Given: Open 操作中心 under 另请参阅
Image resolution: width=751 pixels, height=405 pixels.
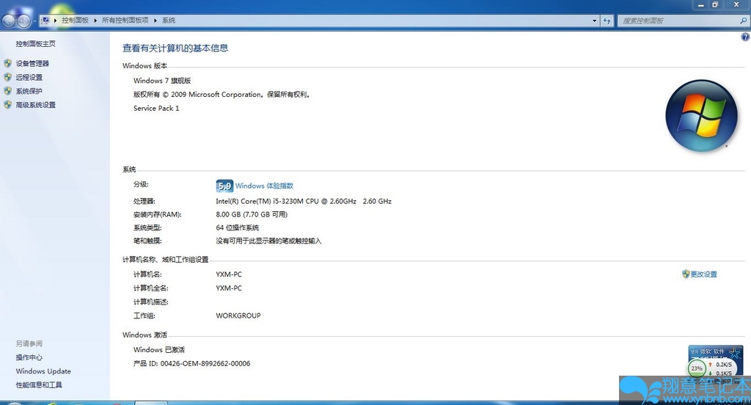Looking at the screenshot, I should (29, 357).
